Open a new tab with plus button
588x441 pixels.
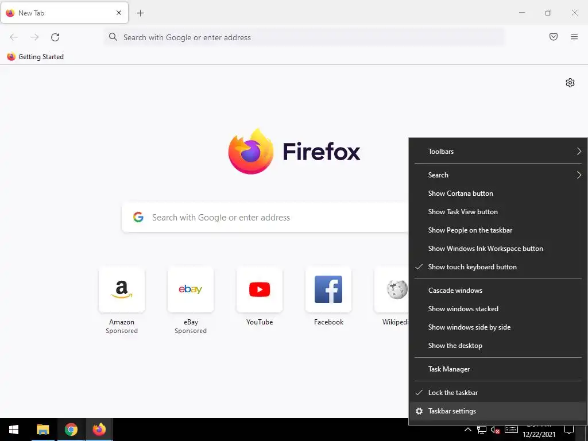(x=140, y=13)
